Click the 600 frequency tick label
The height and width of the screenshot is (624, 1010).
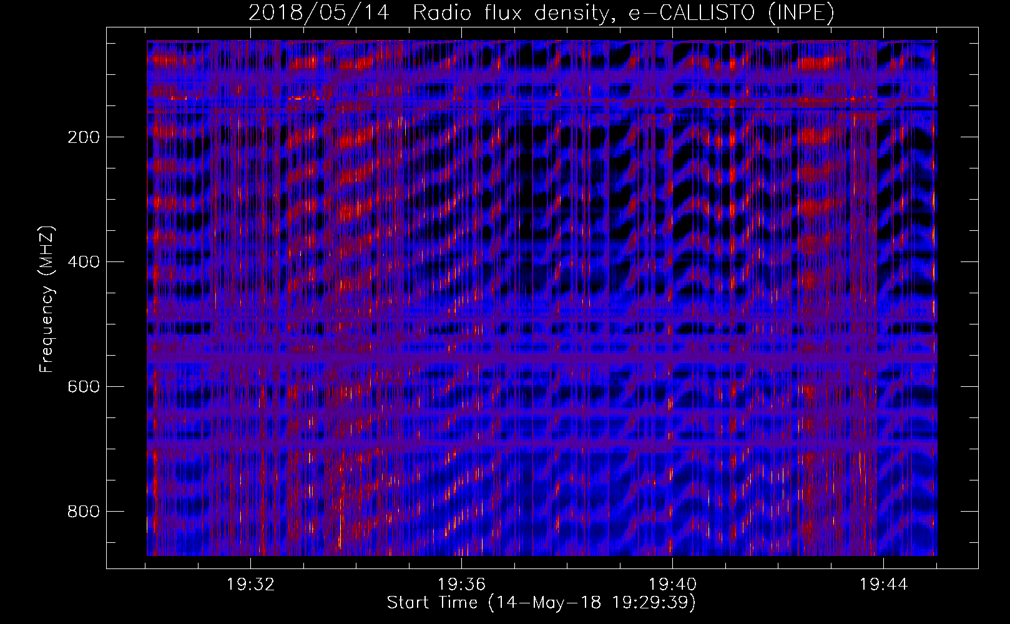coord(84,387)
